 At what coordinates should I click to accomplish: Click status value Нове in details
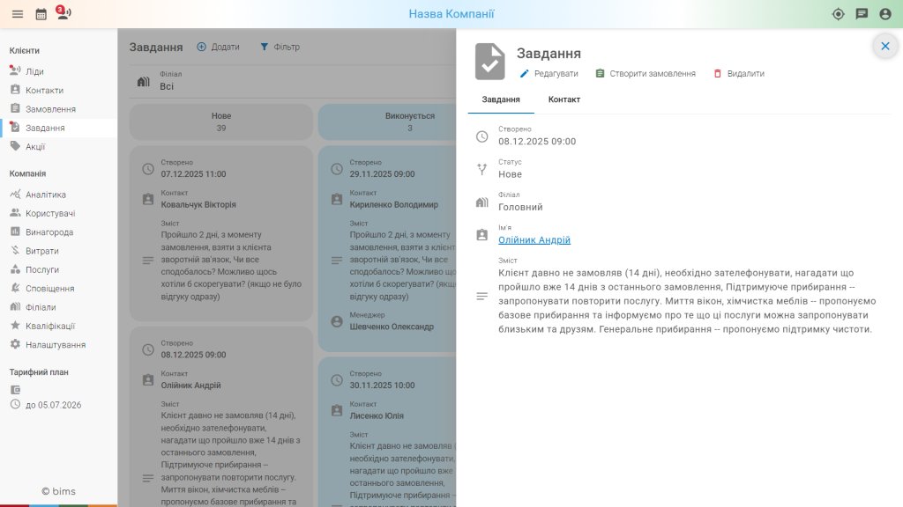(511, 174)
